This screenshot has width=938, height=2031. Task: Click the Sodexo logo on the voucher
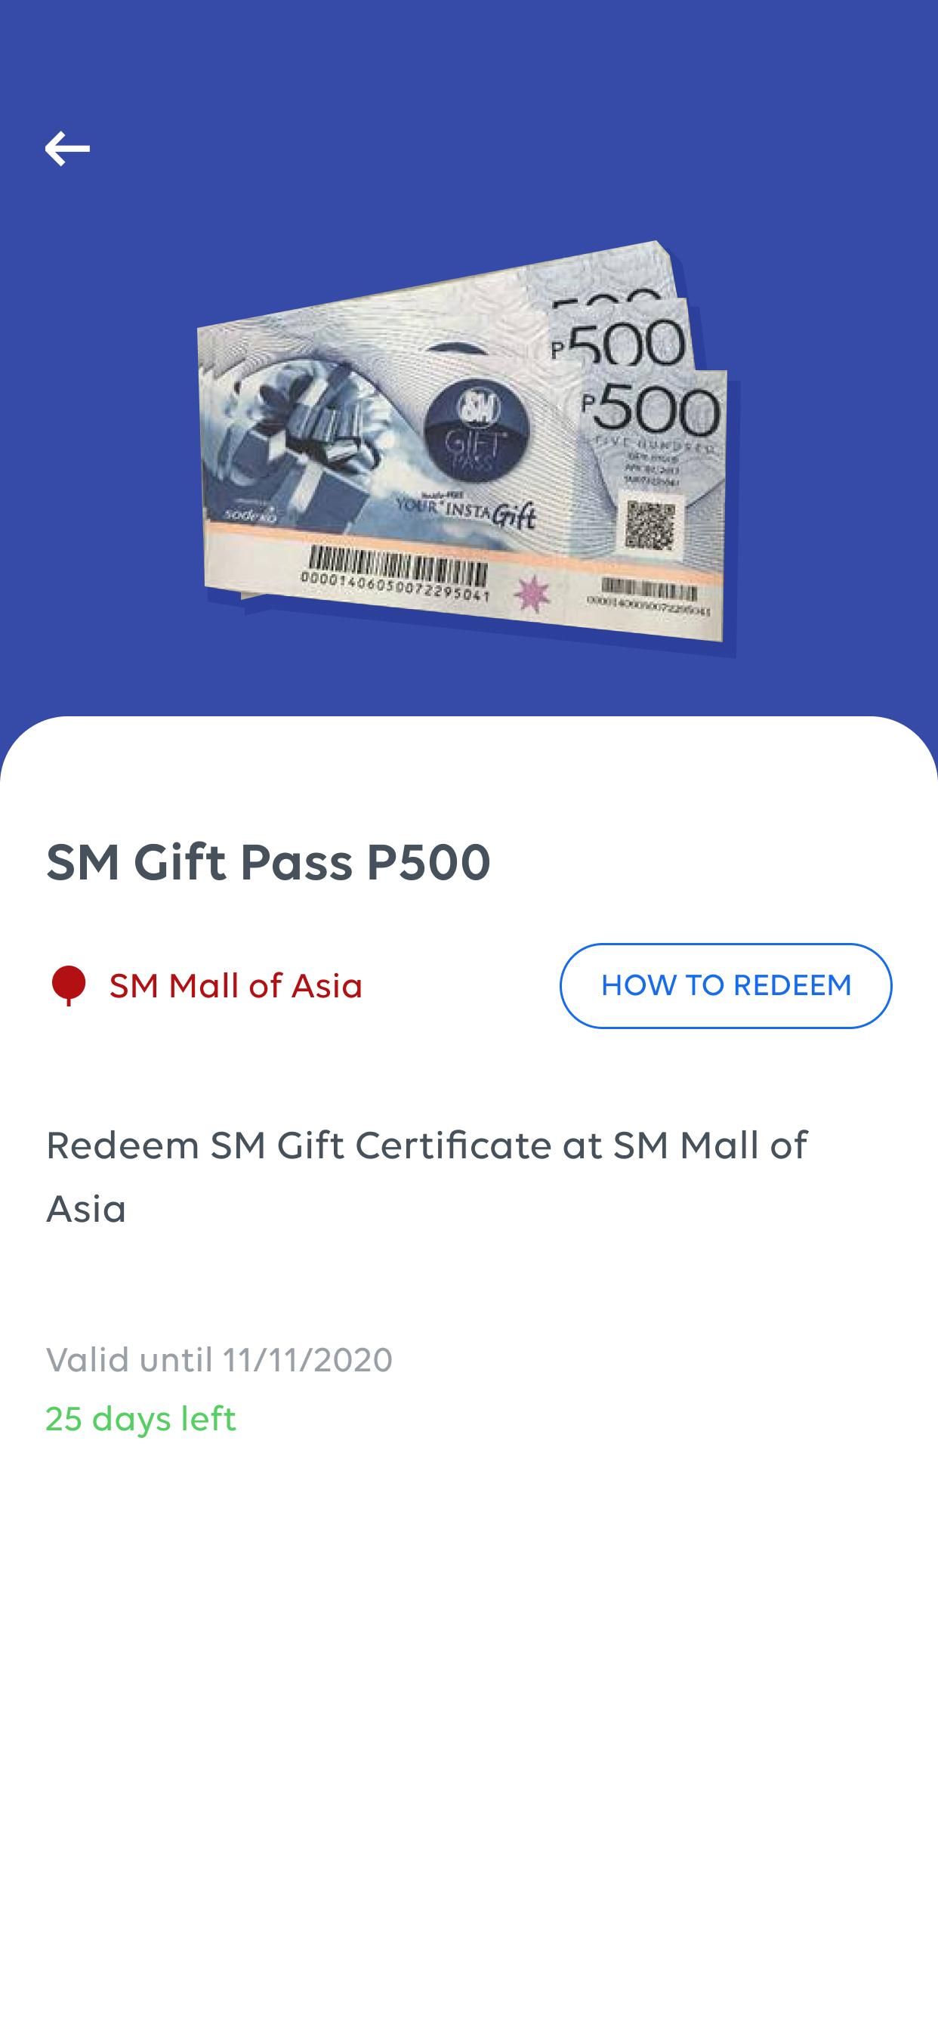(251, 515)
